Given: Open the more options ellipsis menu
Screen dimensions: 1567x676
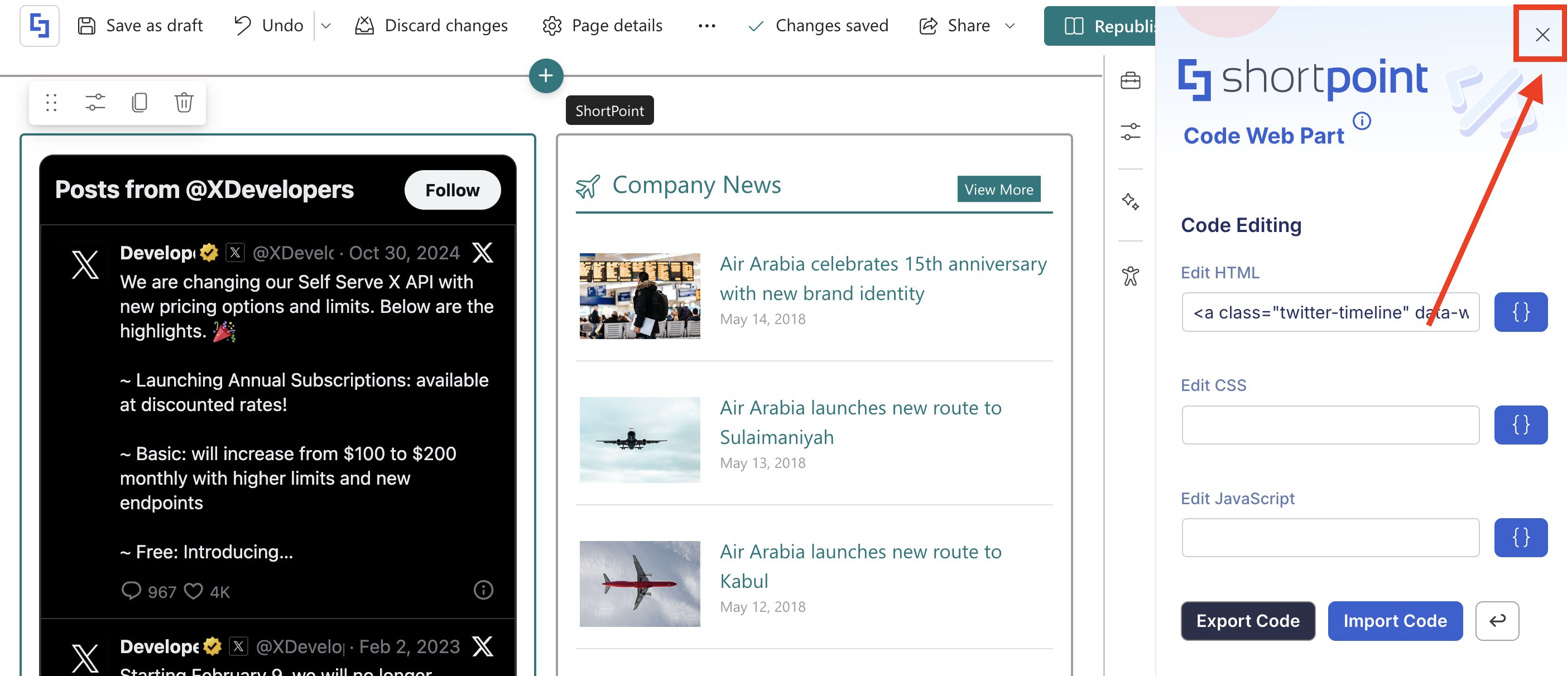Looking at the screenshot, I should coord(706,26).
